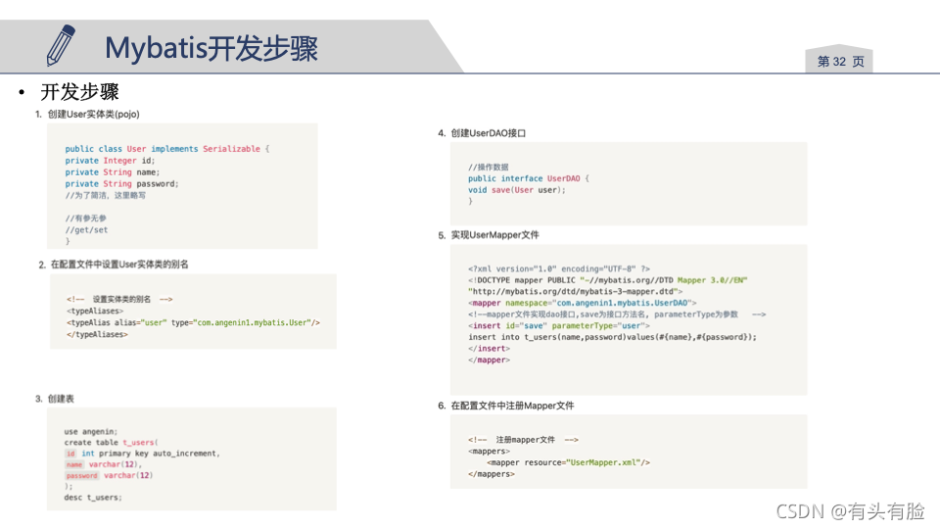The height and width of the screenshot is (529, 940).
Task: Click the '<?xml version="1.0"' declaration line
Action: click(559, 268)
